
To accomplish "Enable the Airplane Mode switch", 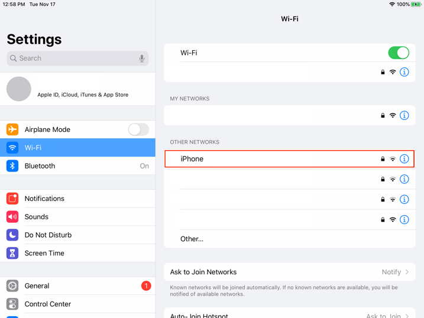I will 138,129.
